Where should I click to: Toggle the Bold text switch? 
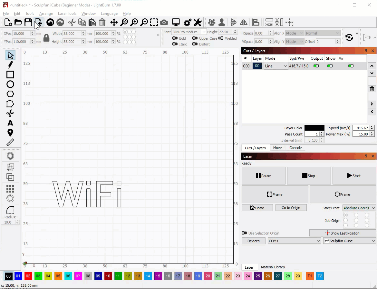(x=175, y=38)
